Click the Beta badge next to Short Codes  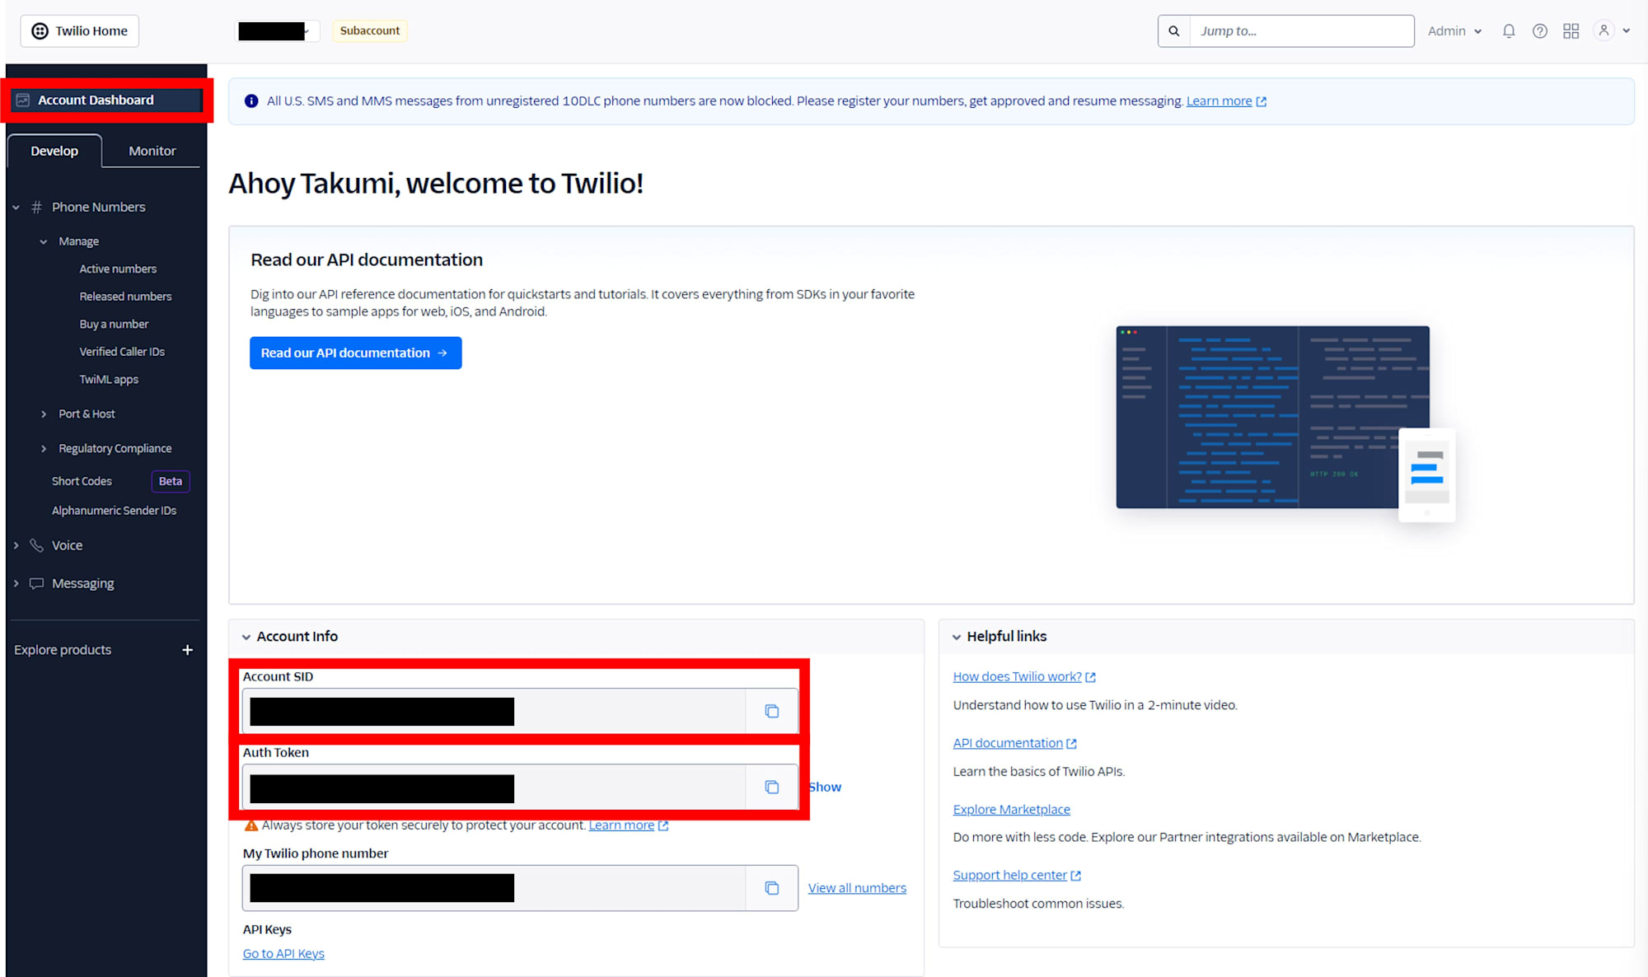(x=171, y=481)
